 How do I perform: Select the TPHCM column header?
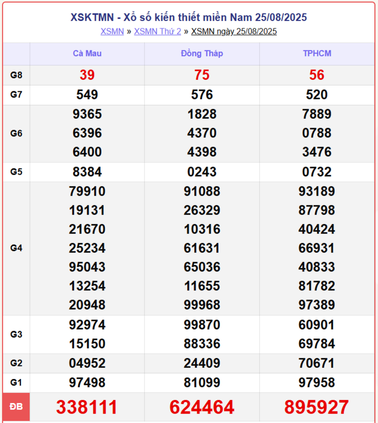point(317,54)
